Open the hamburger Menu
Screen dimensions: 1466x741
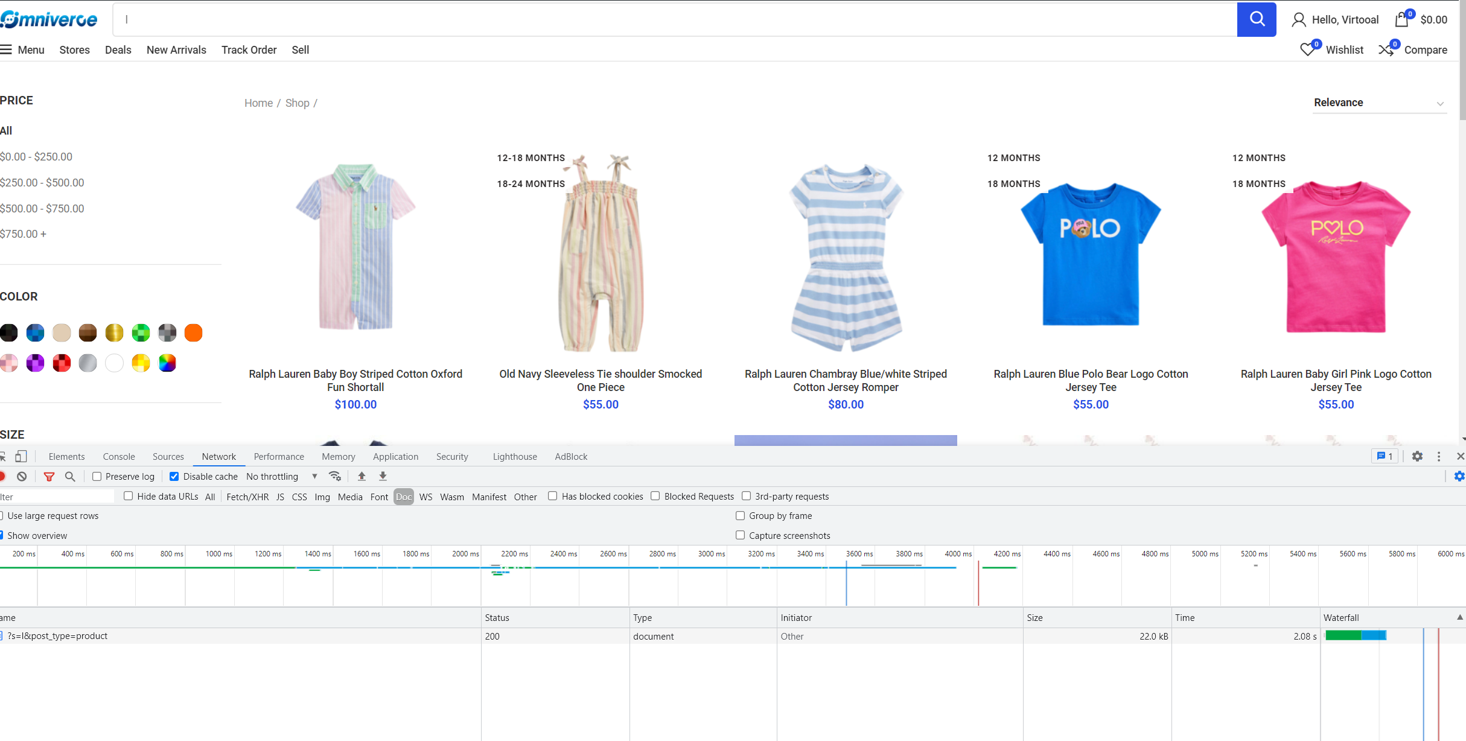click(22, 49)
